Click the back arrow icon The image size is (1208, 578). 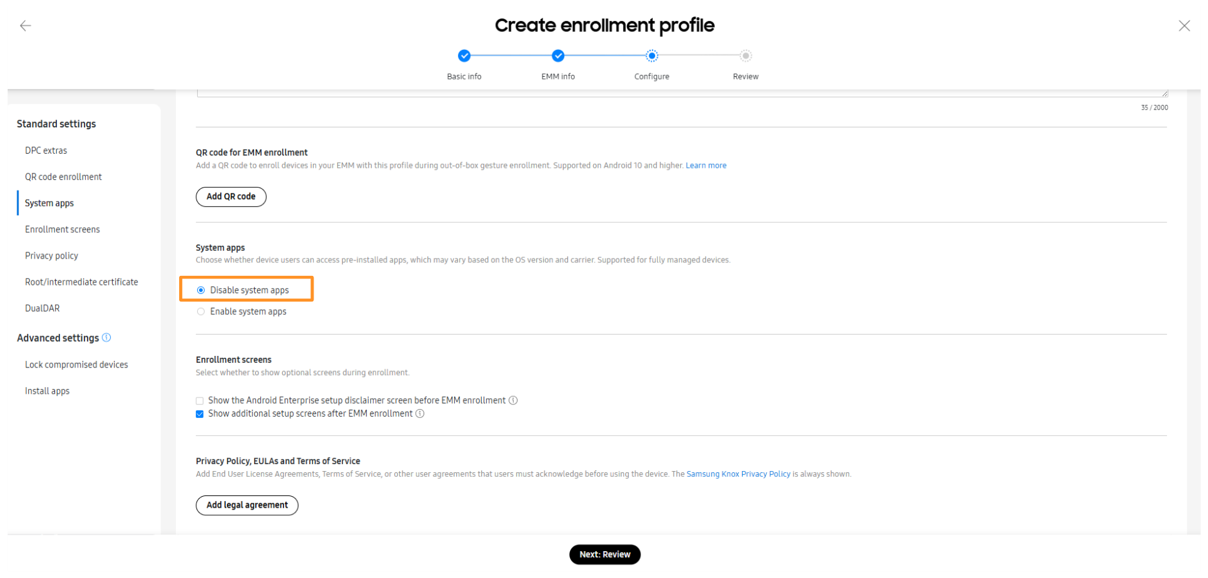26,26
